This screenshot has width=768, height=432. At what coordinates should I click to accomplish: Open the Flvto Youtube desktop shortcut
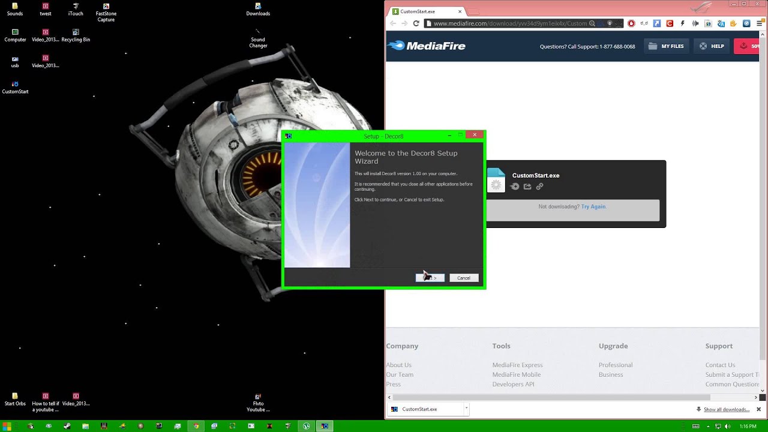click(258, 403)
